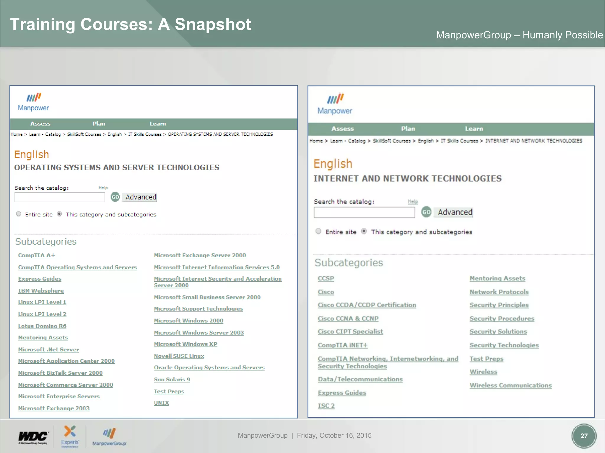
Task: Click the page number 27 badge
Action: click(x=584, y=436)
